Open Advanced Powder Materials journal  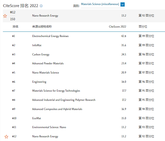point(48,63)
